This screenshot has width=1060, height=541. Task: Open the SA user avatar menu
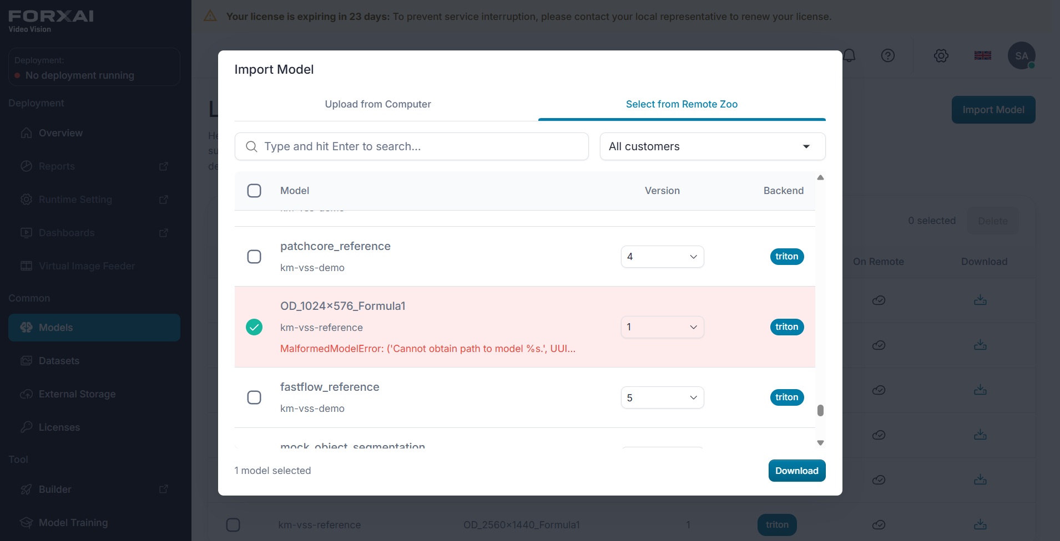point(1022,55)
